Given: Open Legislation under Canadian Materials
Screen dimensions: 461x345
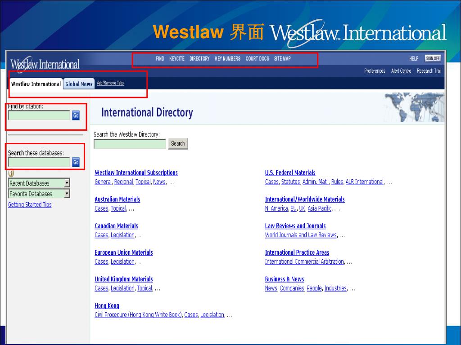Looking at the screenshot, I should coord(122,235).
